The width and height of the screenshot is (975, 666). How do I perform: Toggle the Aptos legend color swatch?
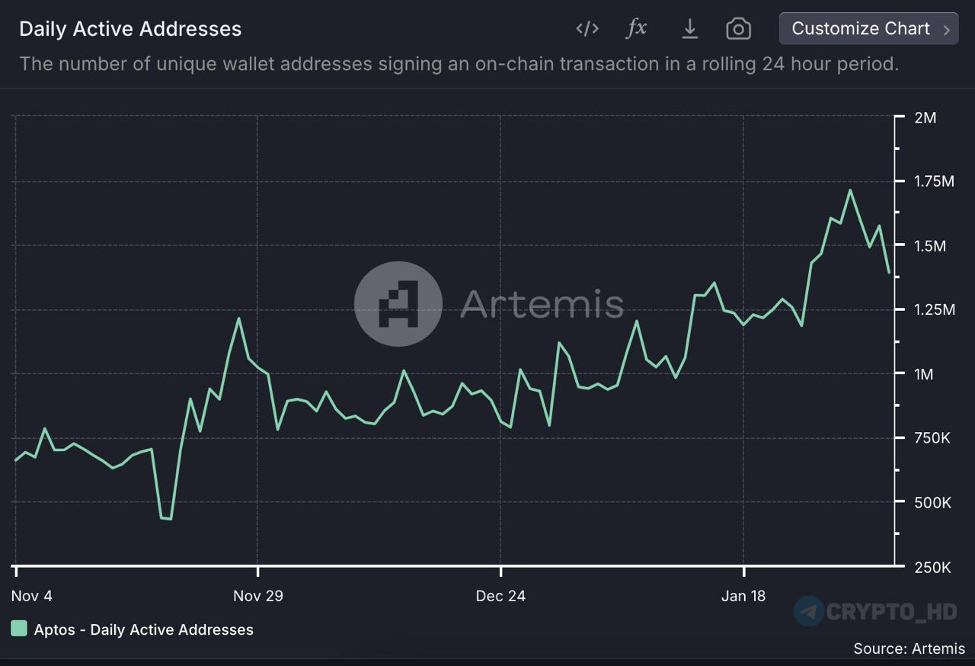pyautogui.click(x=19, y=629)
